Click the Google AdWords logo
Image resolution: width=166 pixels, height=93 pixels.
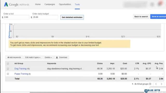click(17, 4)
